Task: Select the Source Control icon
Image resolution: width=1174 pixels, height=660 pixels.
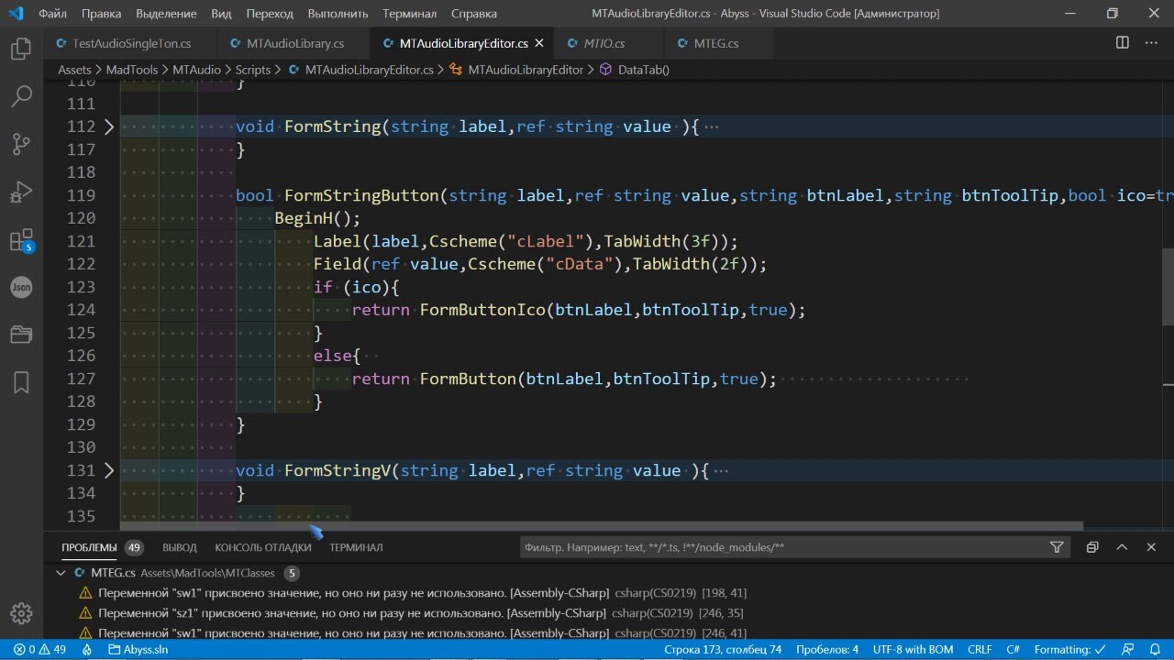Action: coord(20,144)
